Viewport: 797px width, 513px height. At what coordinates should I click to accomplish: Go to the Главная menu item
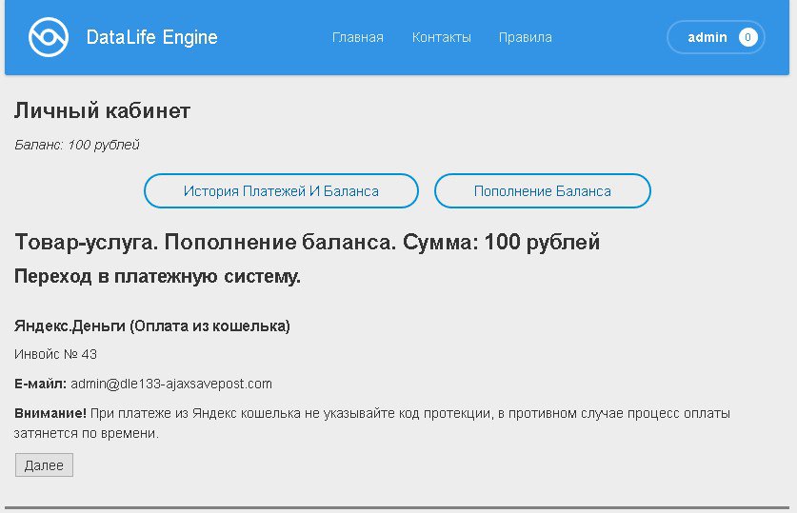coord(358,37)
